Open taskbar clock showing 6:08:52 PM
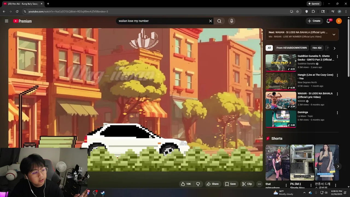 pos(336,193)
